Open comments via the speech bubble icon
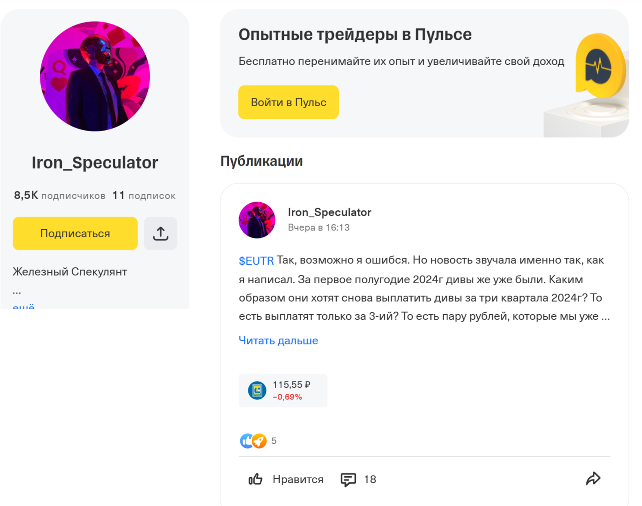The width and height of the screenshot is (642, 506). 348,480
